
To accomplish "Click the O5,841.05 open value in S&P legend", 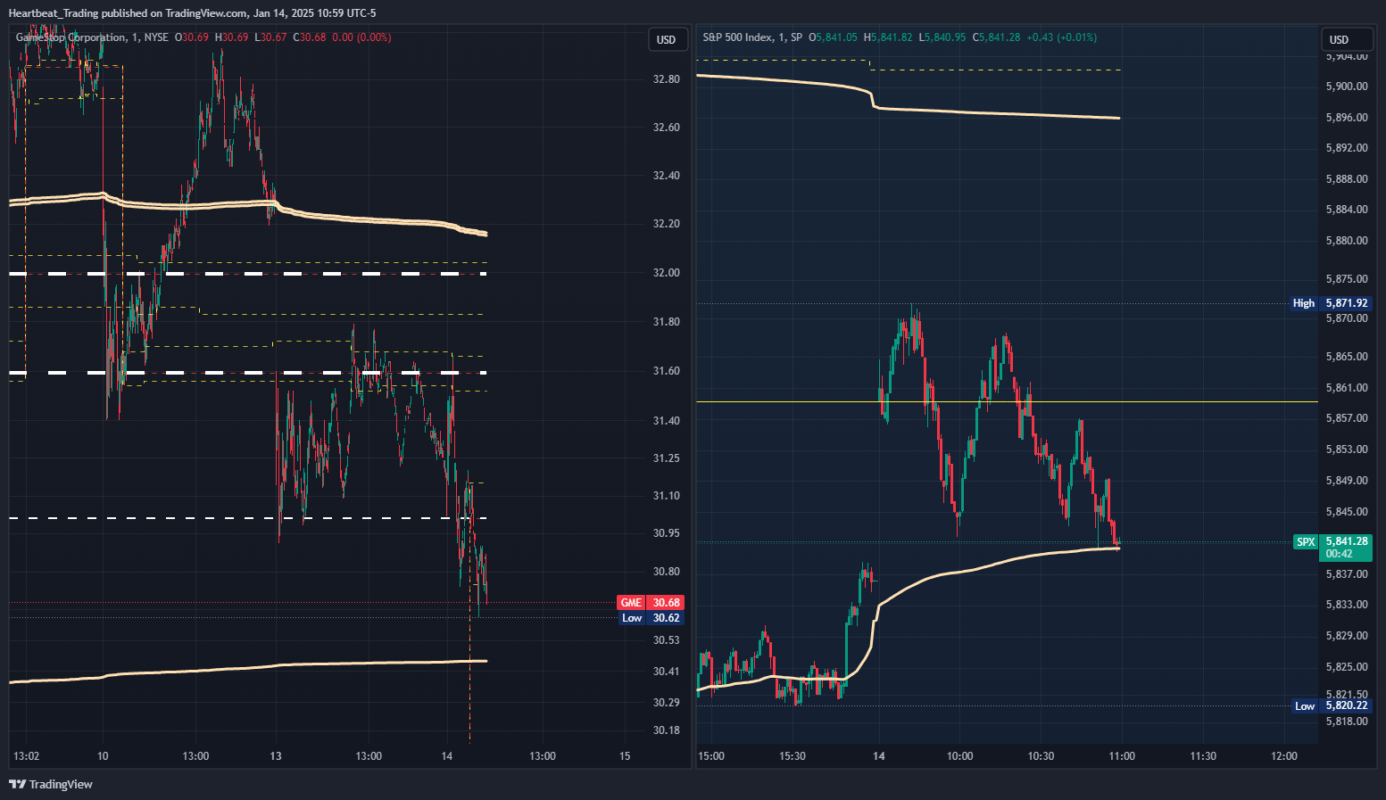I will (x=833, y=37).
